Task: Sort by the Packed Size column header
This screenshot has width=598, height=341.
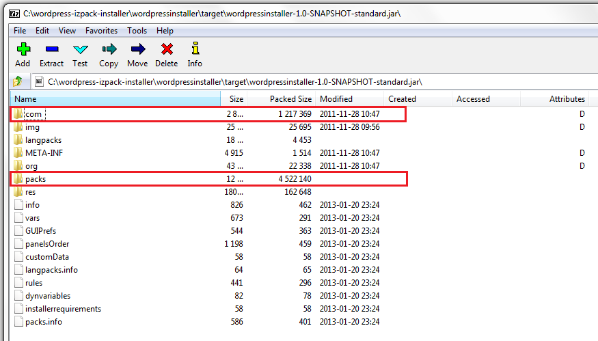Action: (290, 99)
